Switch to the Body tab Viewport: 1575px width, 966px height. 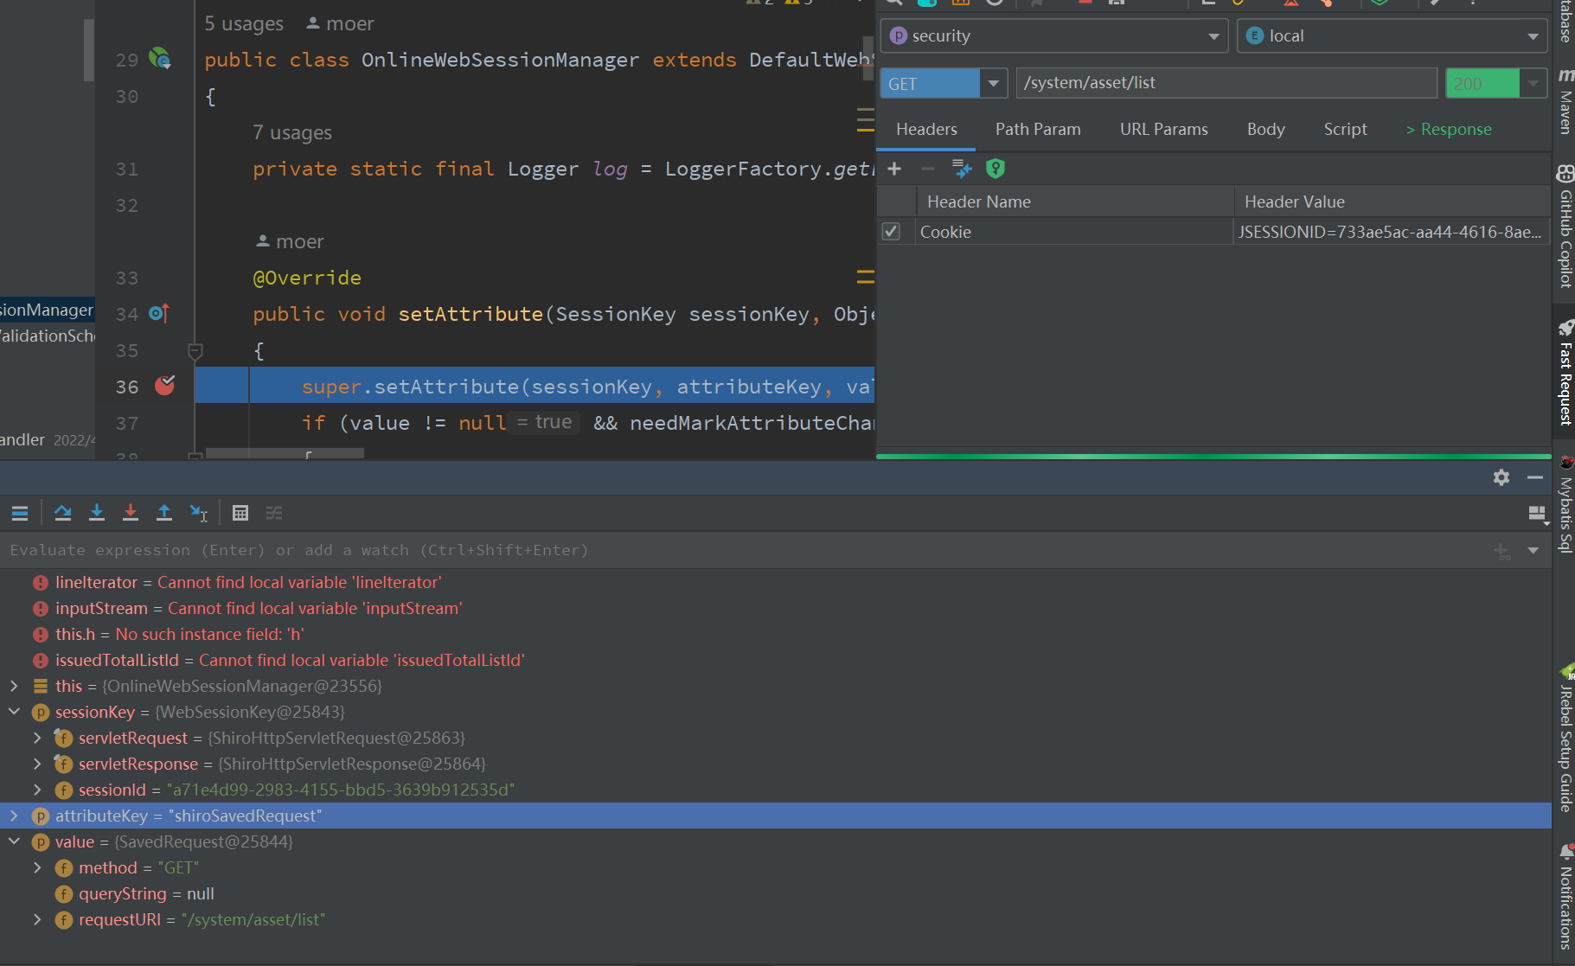coord(1265,129)
